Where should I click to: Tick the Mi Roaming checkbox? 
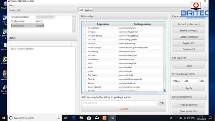(84, 51)
